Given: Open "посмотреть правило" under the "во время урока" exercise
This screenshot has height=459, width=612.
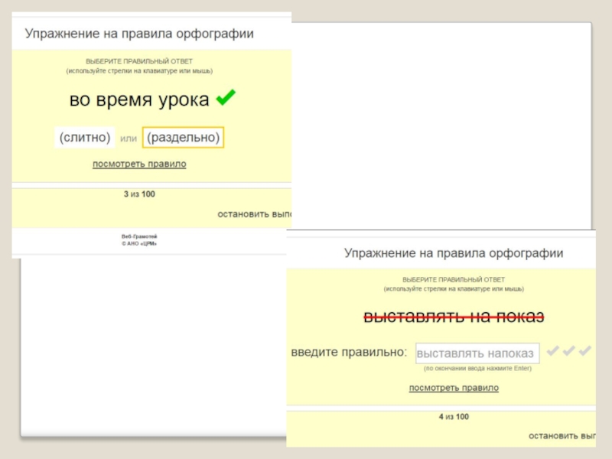Looking at the screenshot, I should (139, 164).
